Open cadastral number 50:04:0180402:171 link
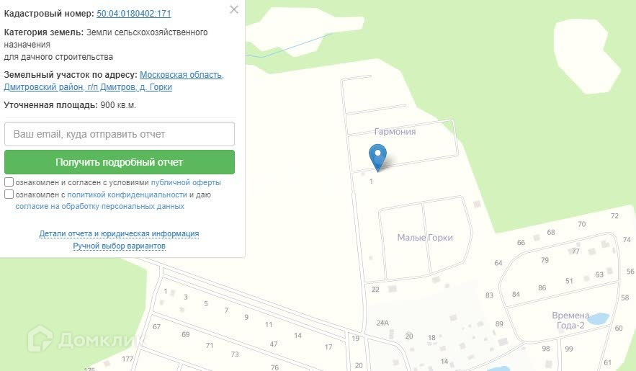 pyautogui.click(x=134, y=14)
